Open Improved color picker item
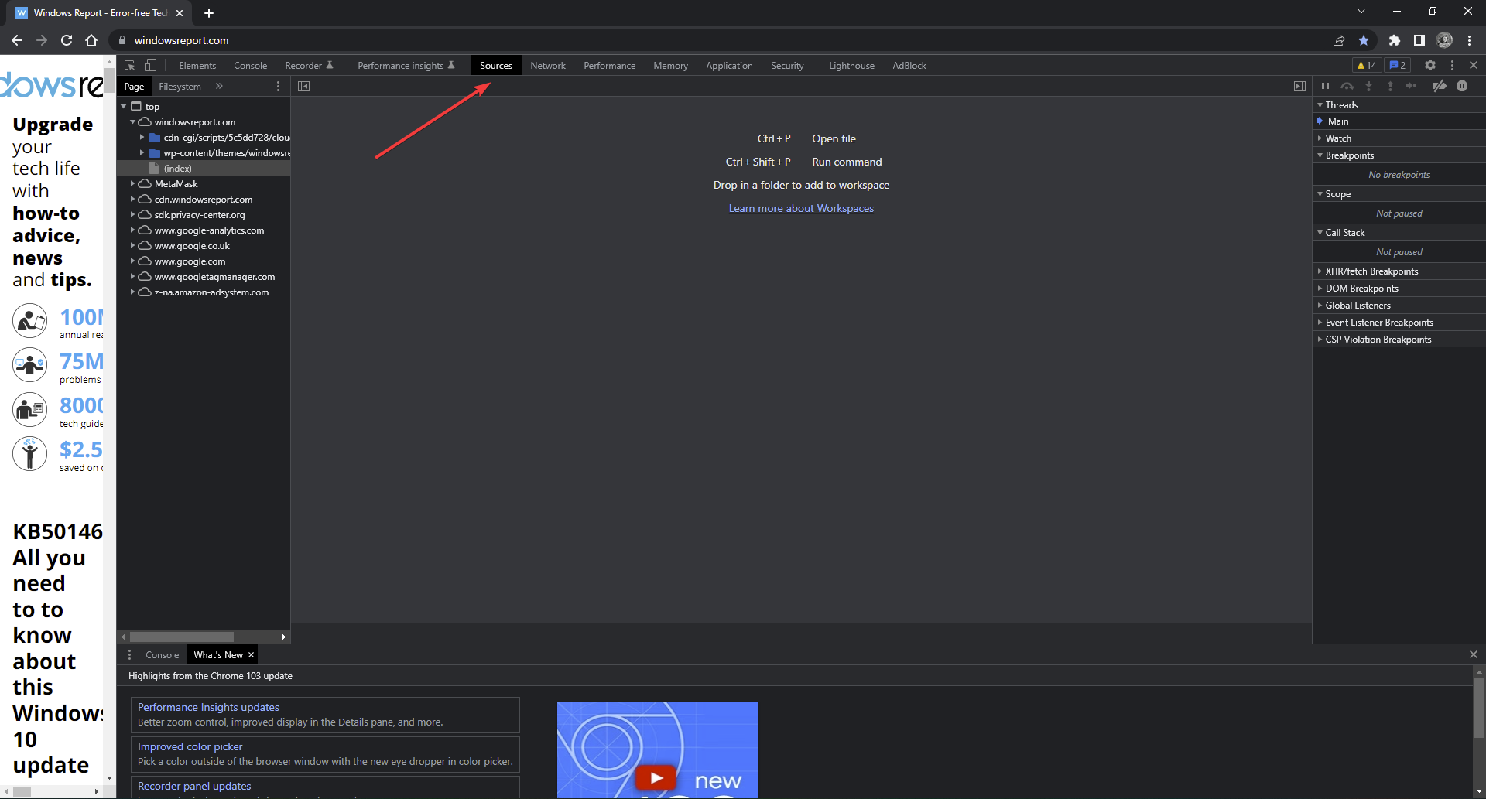 click(x=325, y=754)
